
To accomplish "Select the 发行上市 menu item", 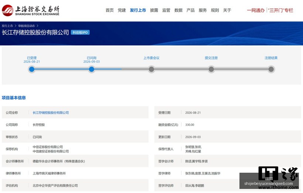I will coord(138,10).
